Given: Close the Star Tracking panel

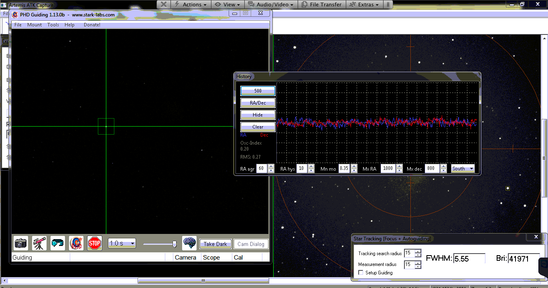Looking at the screenshot, I should tap(536, 237).
